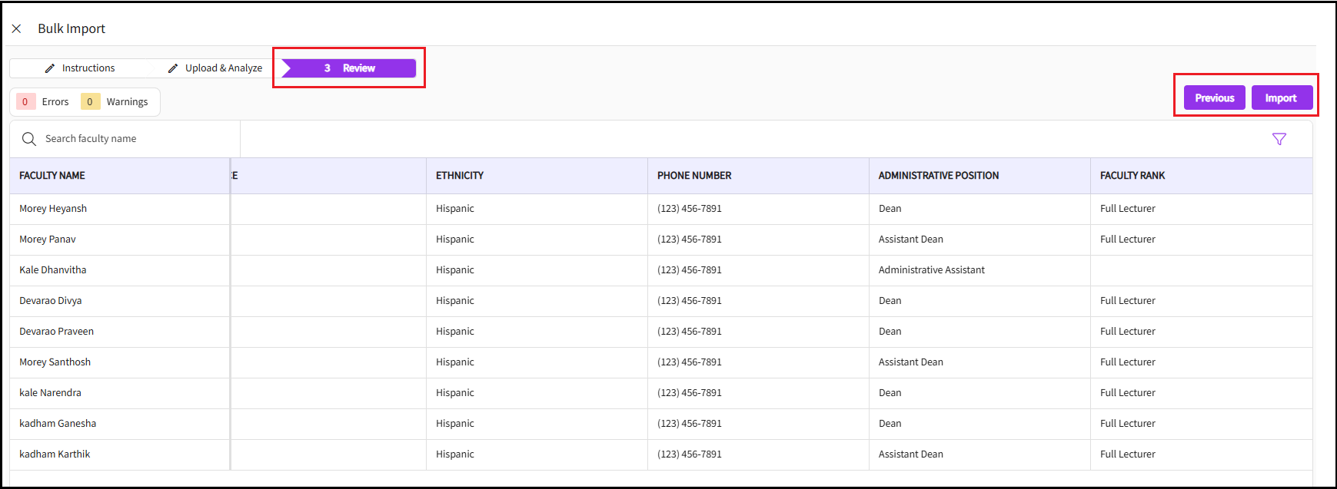Click the search magnifier icon
The height and width of the screenshot is (489, 1337).
point(29,139)
